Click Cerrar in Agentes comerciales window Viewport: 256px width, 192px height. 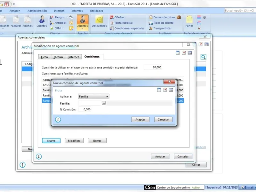(196, 165)
